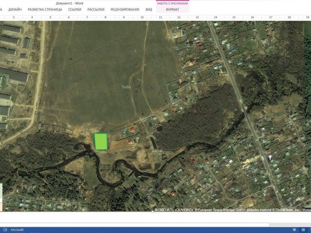
Task: Click the Yandex watermark on the image
Action: click(x=126, y=87)
